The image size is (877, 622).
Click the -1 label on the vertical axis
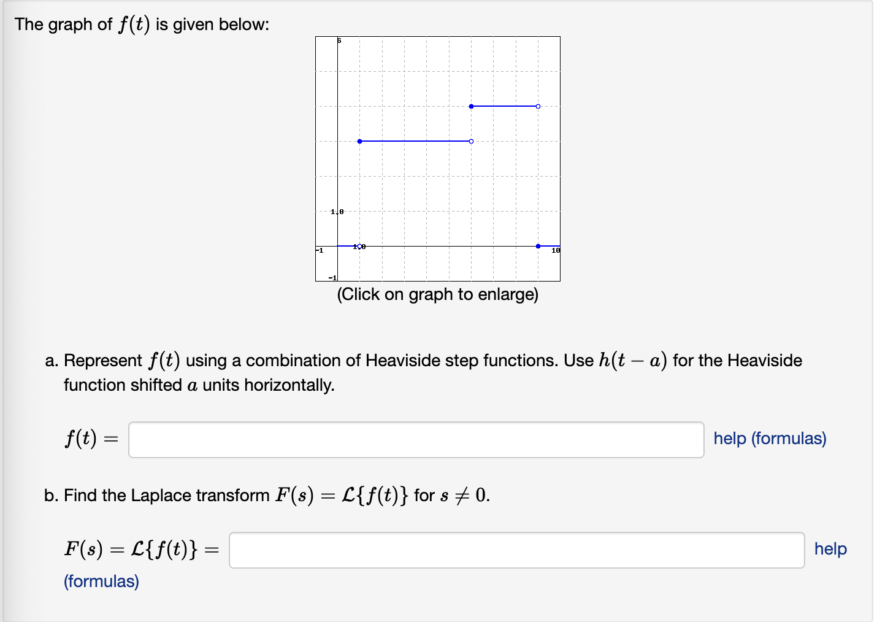[x=333, y=277]
